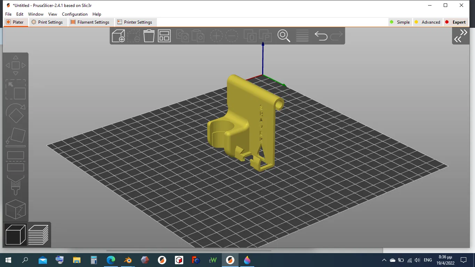Image resolution: width=475 pixels, height=267 pixels.
Task: Expand the collapsed right sidebar
Action: [461, 36]
